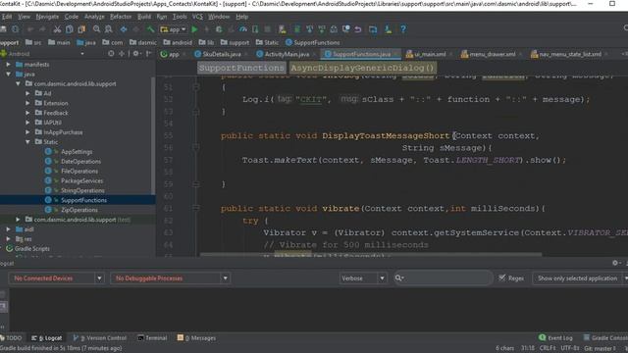Click the Replace icon next to Find
The width and height of the screenshot is (628, 353).
(109, 29)
